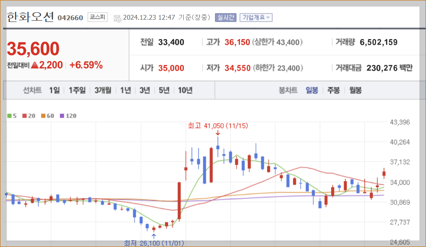426x247 pixels.
Task: Select the 1년 line chart tab
Action: 126,90
